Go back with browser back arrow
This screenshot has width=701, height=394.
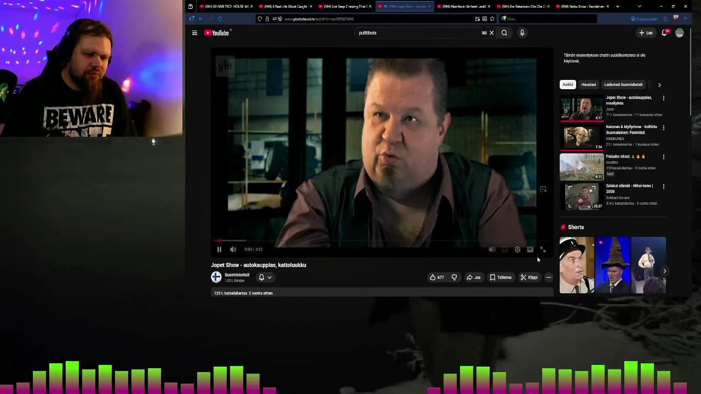tap(201, 19)
